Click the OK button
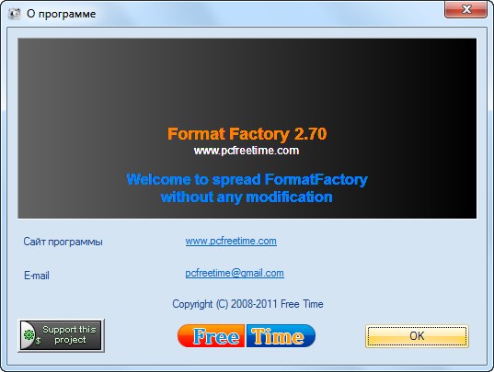The height and width of the screenshot is (372, 494). click(417, 336)
